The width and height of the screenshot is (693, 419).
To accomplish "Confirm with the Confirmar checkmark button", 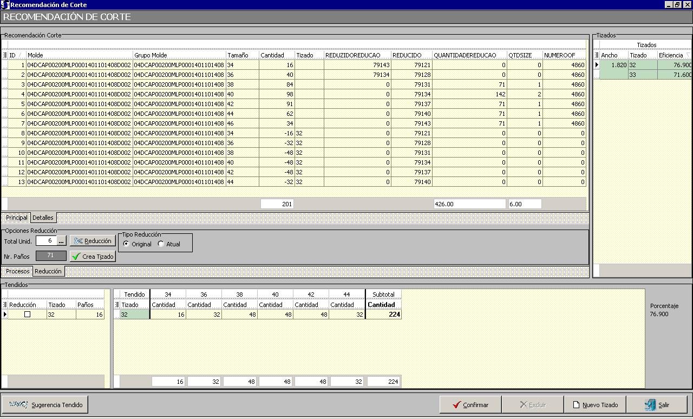I will (470, 404).
